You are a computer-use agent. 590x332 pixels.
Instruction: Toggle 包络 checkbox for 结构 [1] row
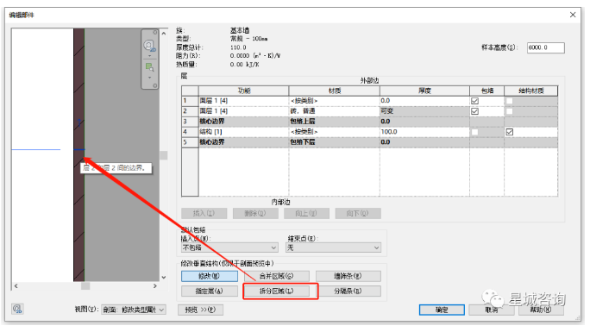tap(475, 132)
